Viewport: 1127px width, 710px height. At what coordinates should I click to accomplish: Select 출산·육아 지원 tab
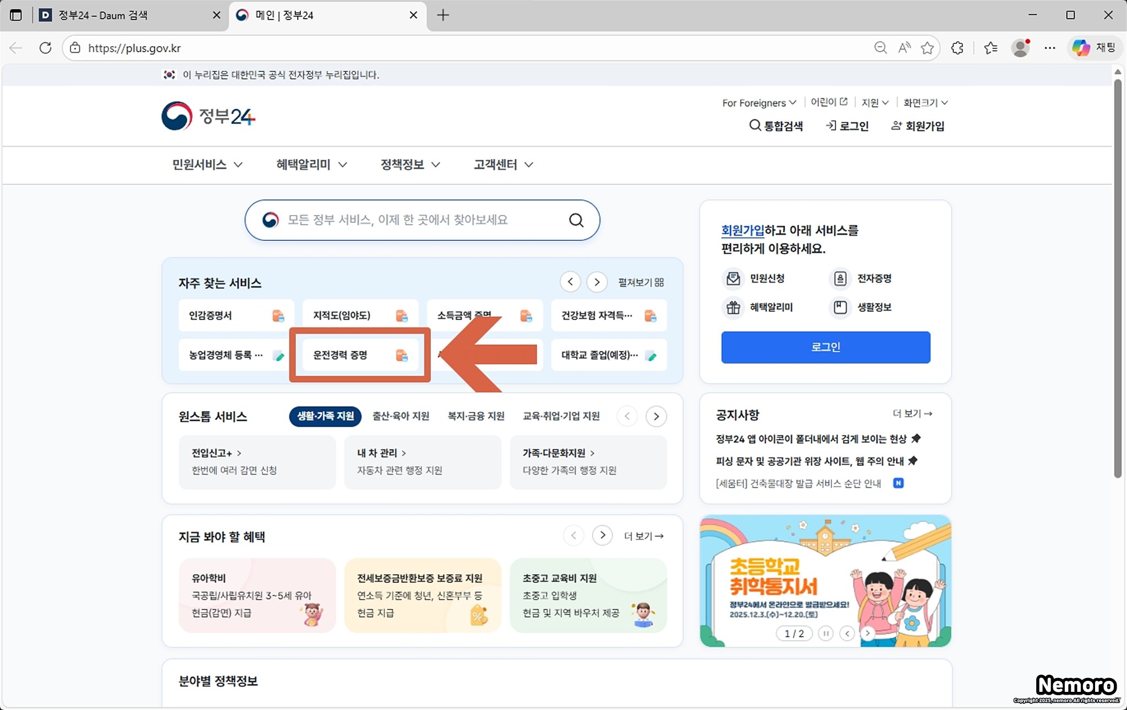click(x=401, y=416)
